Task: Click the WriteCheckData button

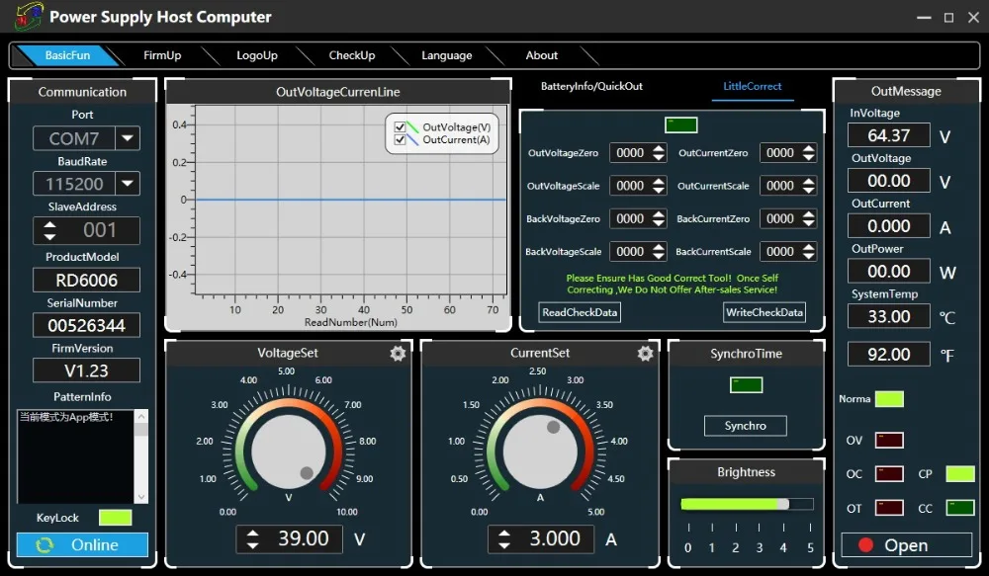Action: click(x=764, y=312)
